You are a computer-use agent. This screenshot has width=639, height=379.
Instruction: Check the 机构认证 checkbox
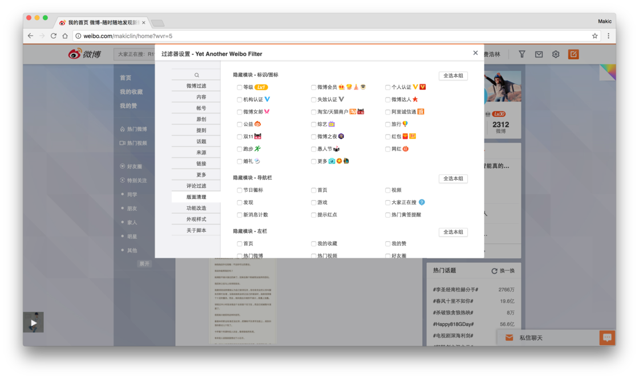click(239, 99)
